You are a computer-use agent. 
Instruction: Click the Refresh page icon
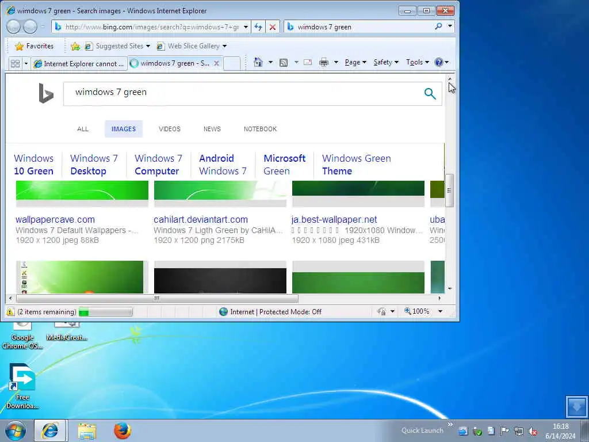[258, 26]
